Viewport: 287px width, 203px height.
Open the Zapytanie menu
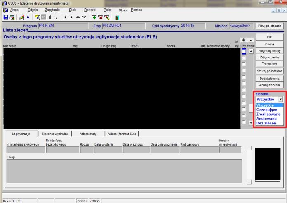tap(52, 10)
